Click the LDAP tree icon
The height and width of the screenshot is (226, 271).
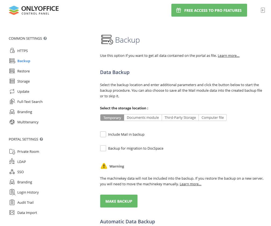[12, 162]
